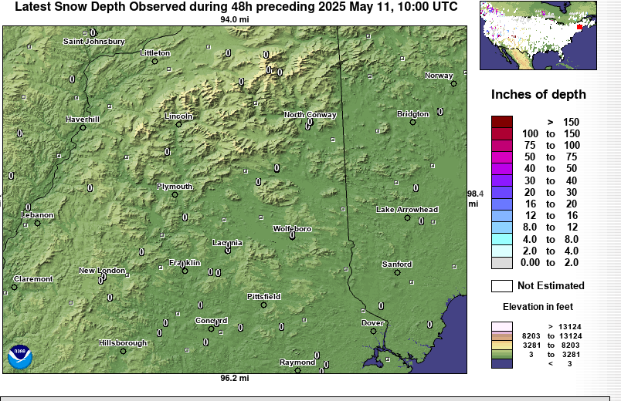Click the map title with May 11 date
The image size is (621, 401).
point(236,7)
